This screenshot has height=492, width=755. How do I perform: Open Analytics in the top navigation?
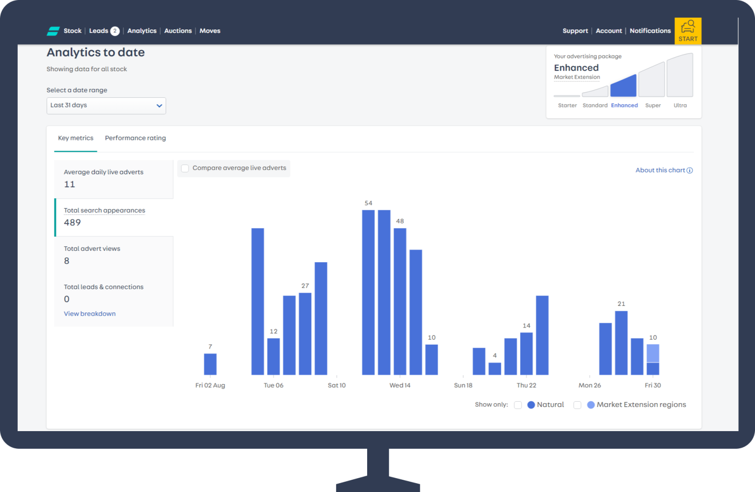[x=142, y=31]
